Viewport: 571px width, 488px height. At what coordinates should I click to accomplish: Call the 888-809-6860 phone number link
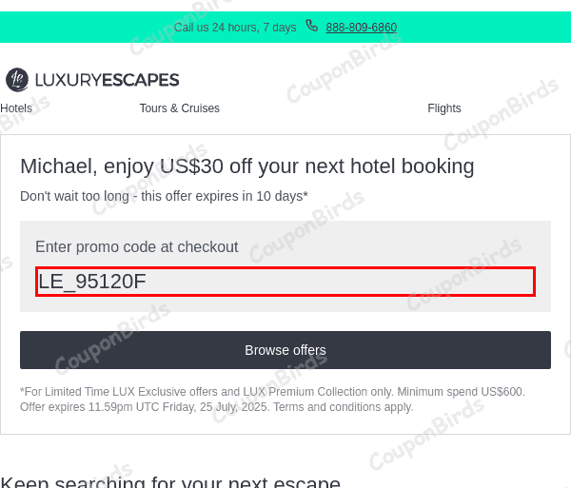[x=362, y=28]
